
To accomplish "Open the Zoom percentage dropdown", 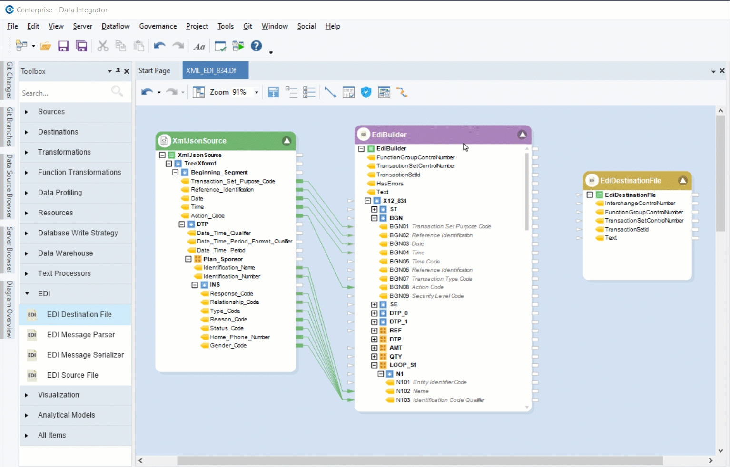I will pos(256,92).
